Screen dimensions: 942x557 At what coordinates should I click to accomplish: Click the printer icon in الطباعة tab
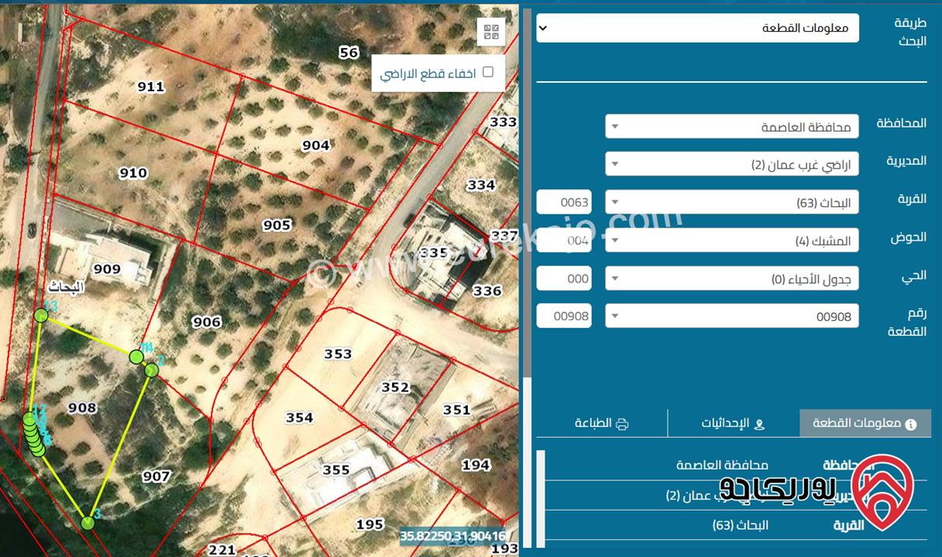click(622, 423)
